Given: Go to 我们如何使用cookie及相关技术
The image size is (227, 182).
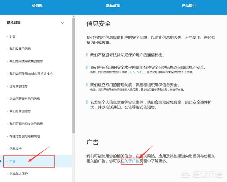Looking at the screenshot, I should 31,74.
